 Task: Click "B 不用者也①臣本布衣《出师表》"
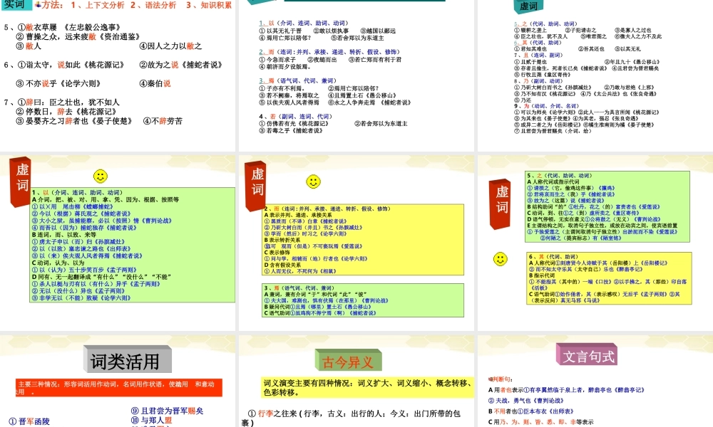click(531, 411)
